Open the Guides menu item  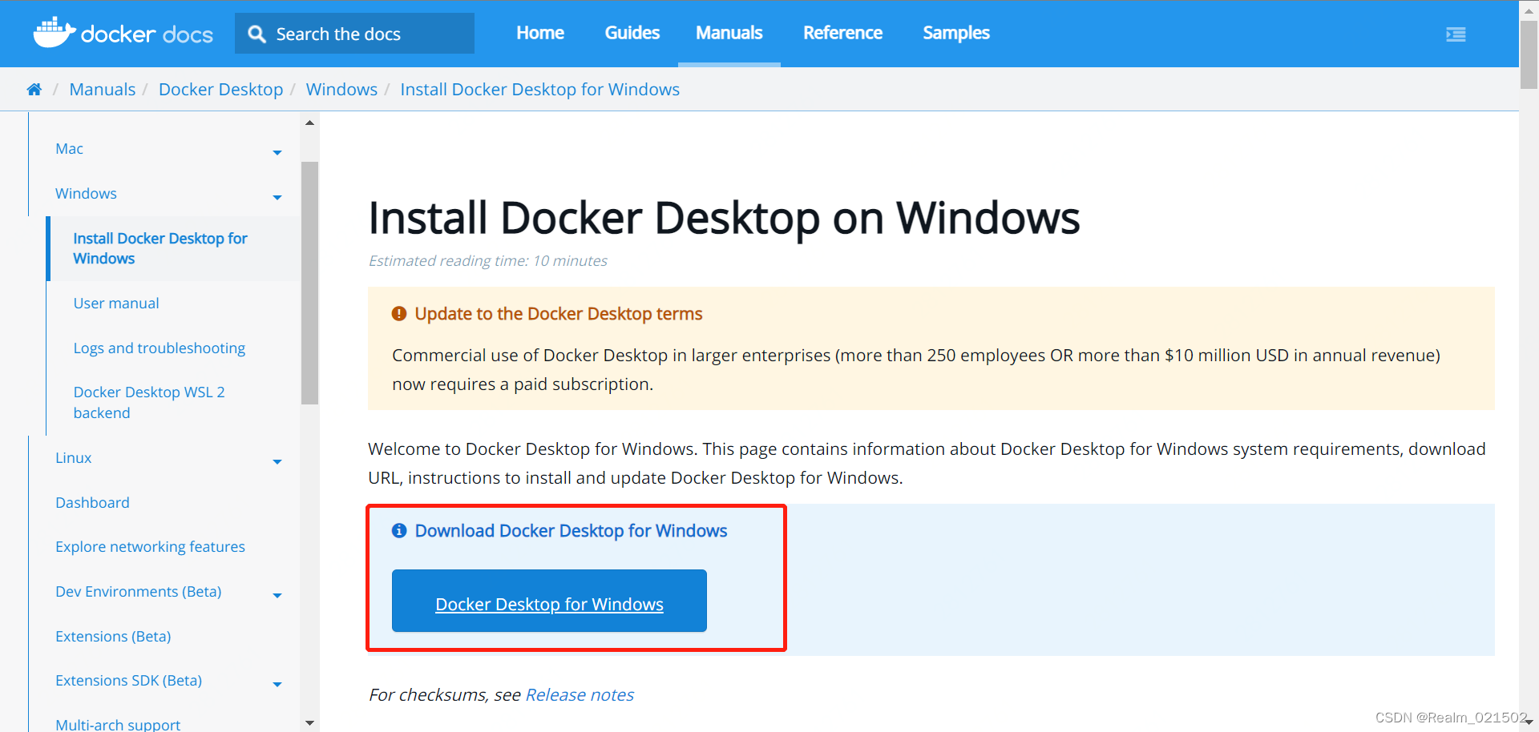pyautogui.click(x=632, y=33)
